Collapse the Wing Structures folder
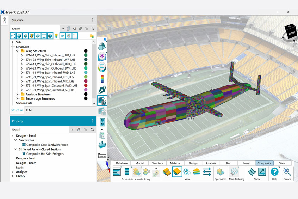The height and width of the screenshot is (199, 298). click(x=17, y=51)
